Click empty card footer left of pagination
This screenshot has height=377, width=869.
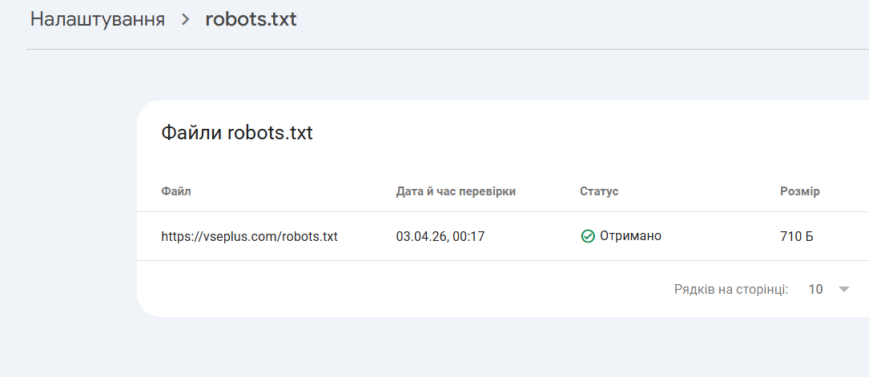click(x=360, y=290)
